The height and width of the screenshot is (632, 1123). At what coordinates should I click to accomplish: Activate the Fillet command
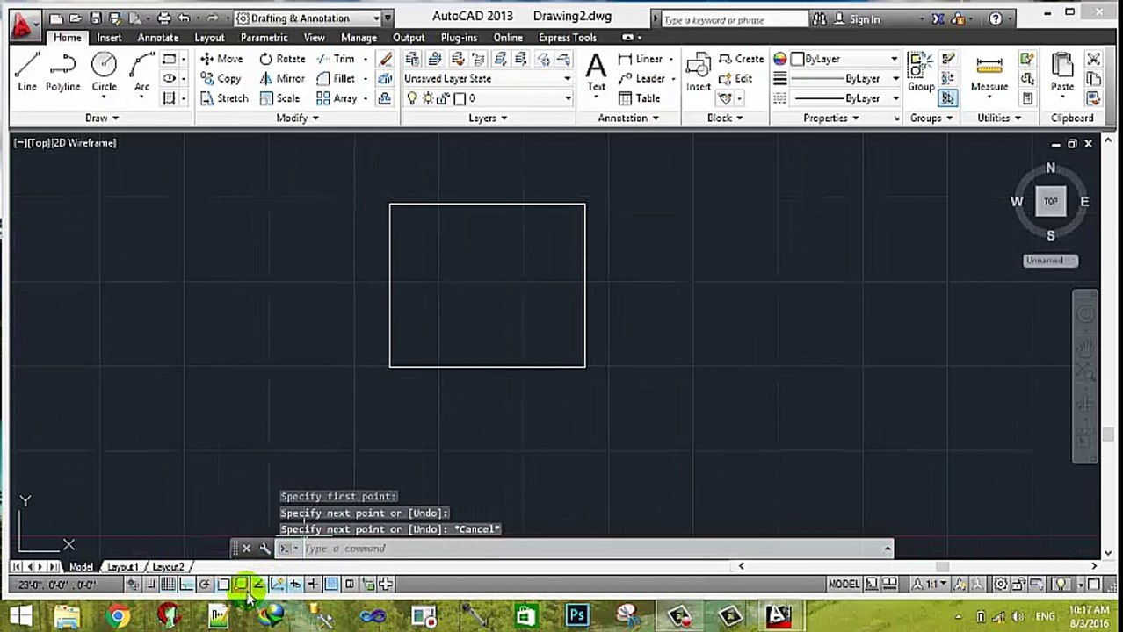[336, 78]
